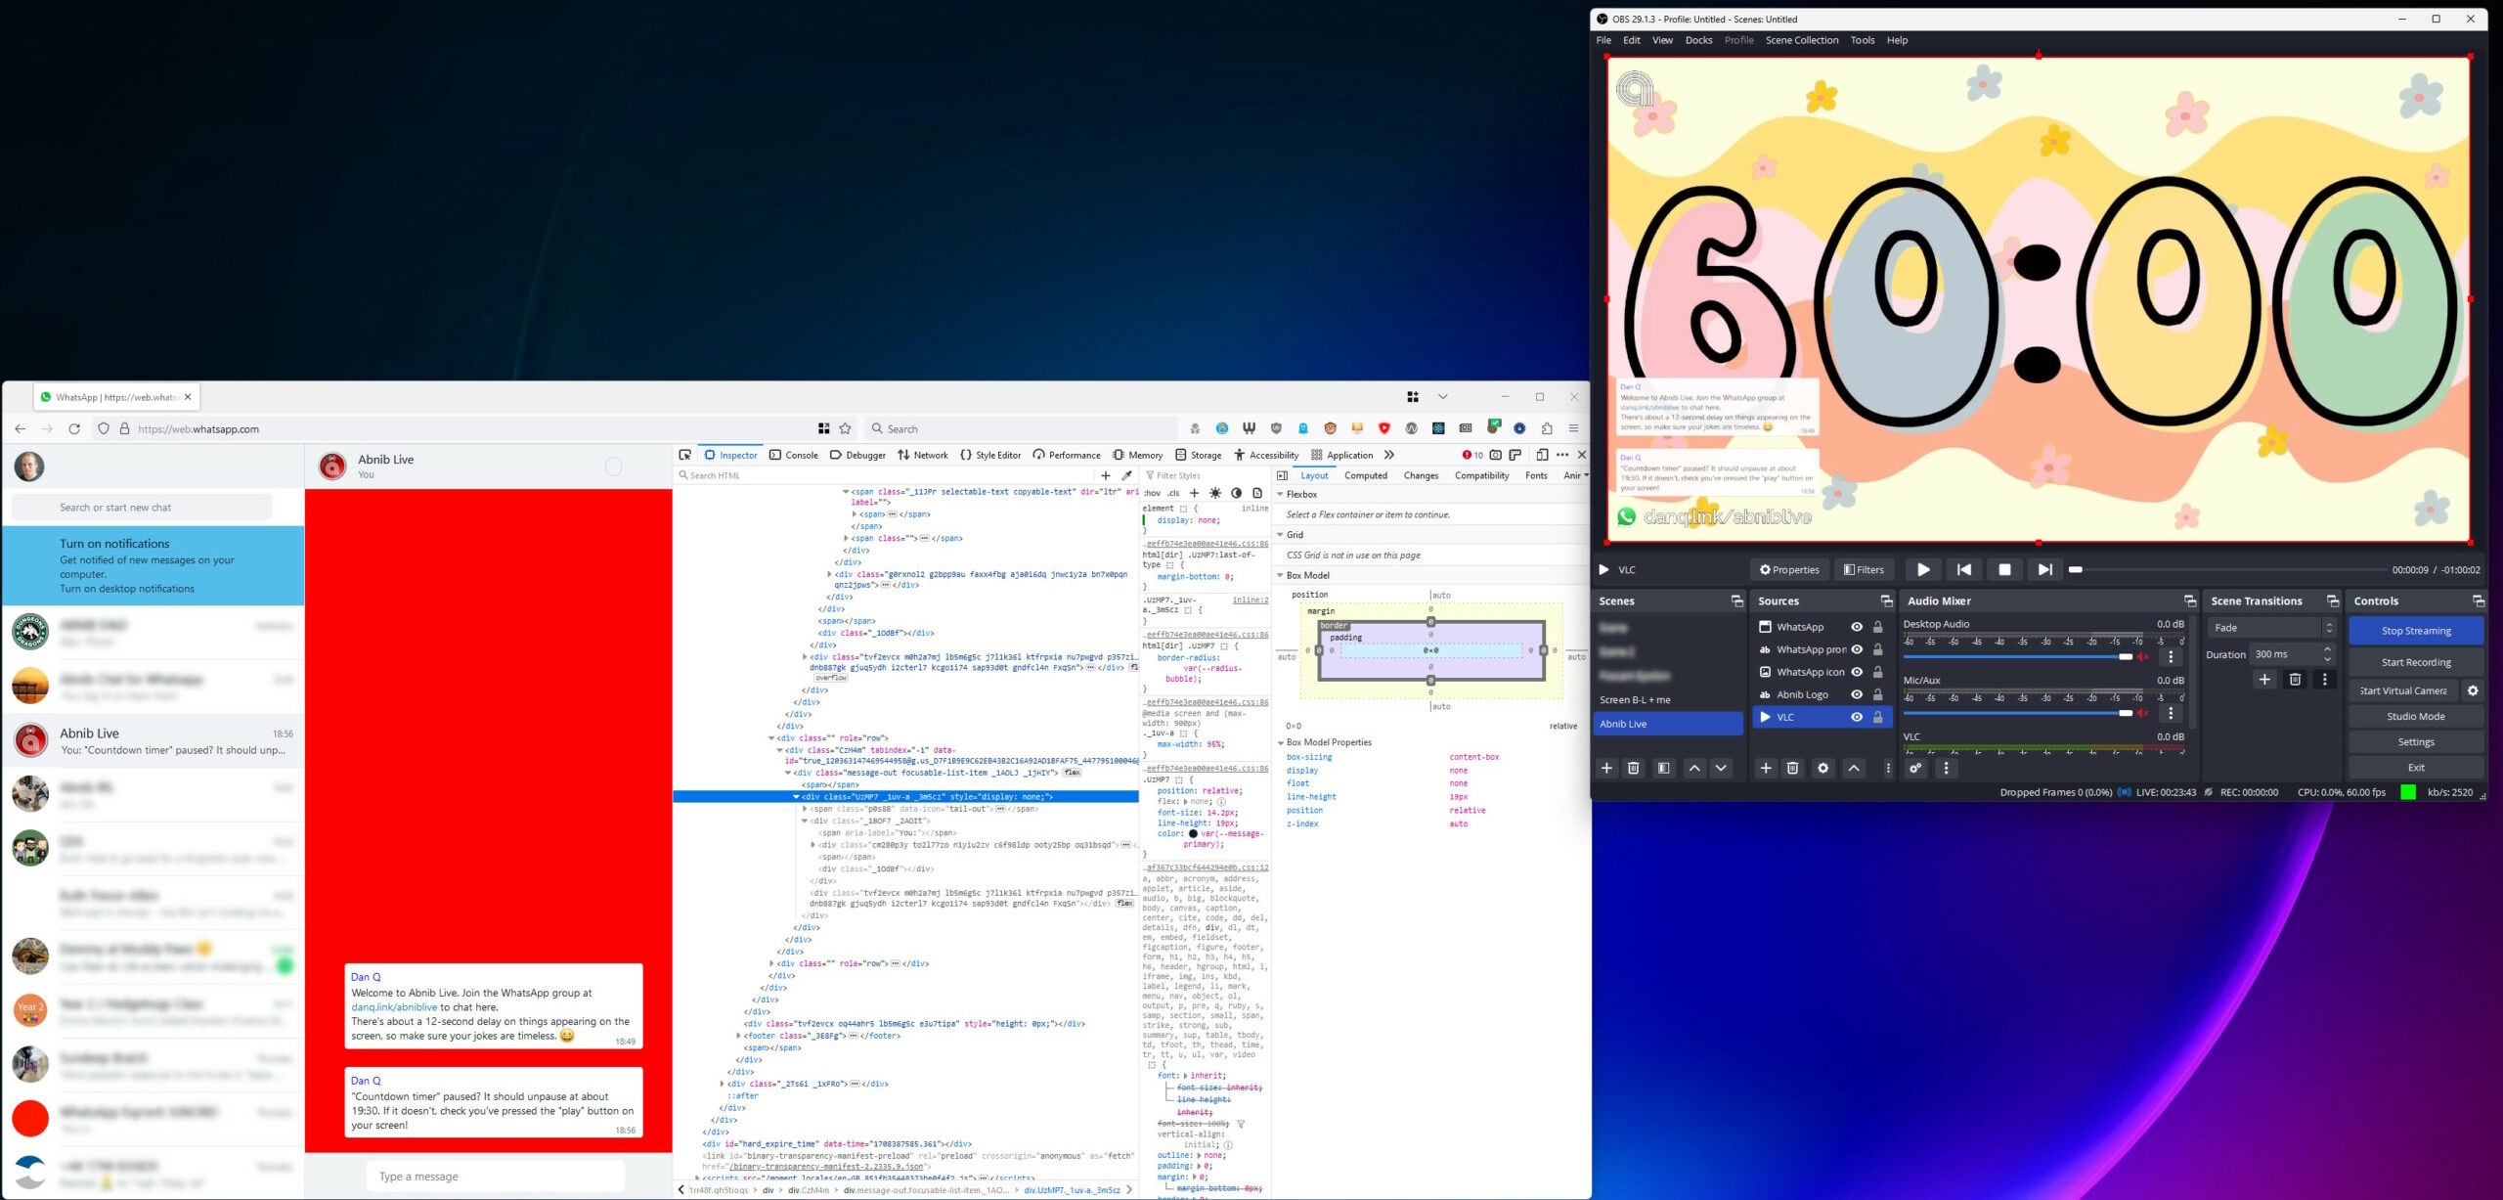Click the element picker in Firefox DevTools
The width and height of the screenshot is (2503, 1200).
pyautogui.click(x=685, y=455)
